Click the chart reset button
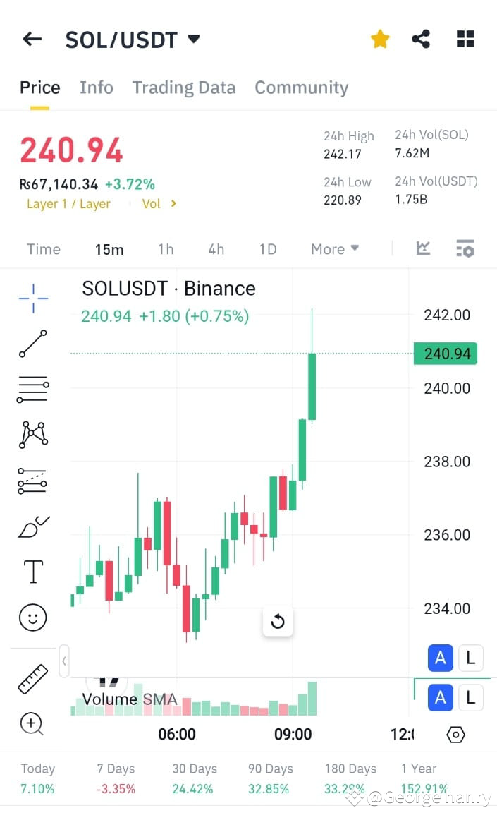This screenshot has height=813, width=497. coord(278,620)
